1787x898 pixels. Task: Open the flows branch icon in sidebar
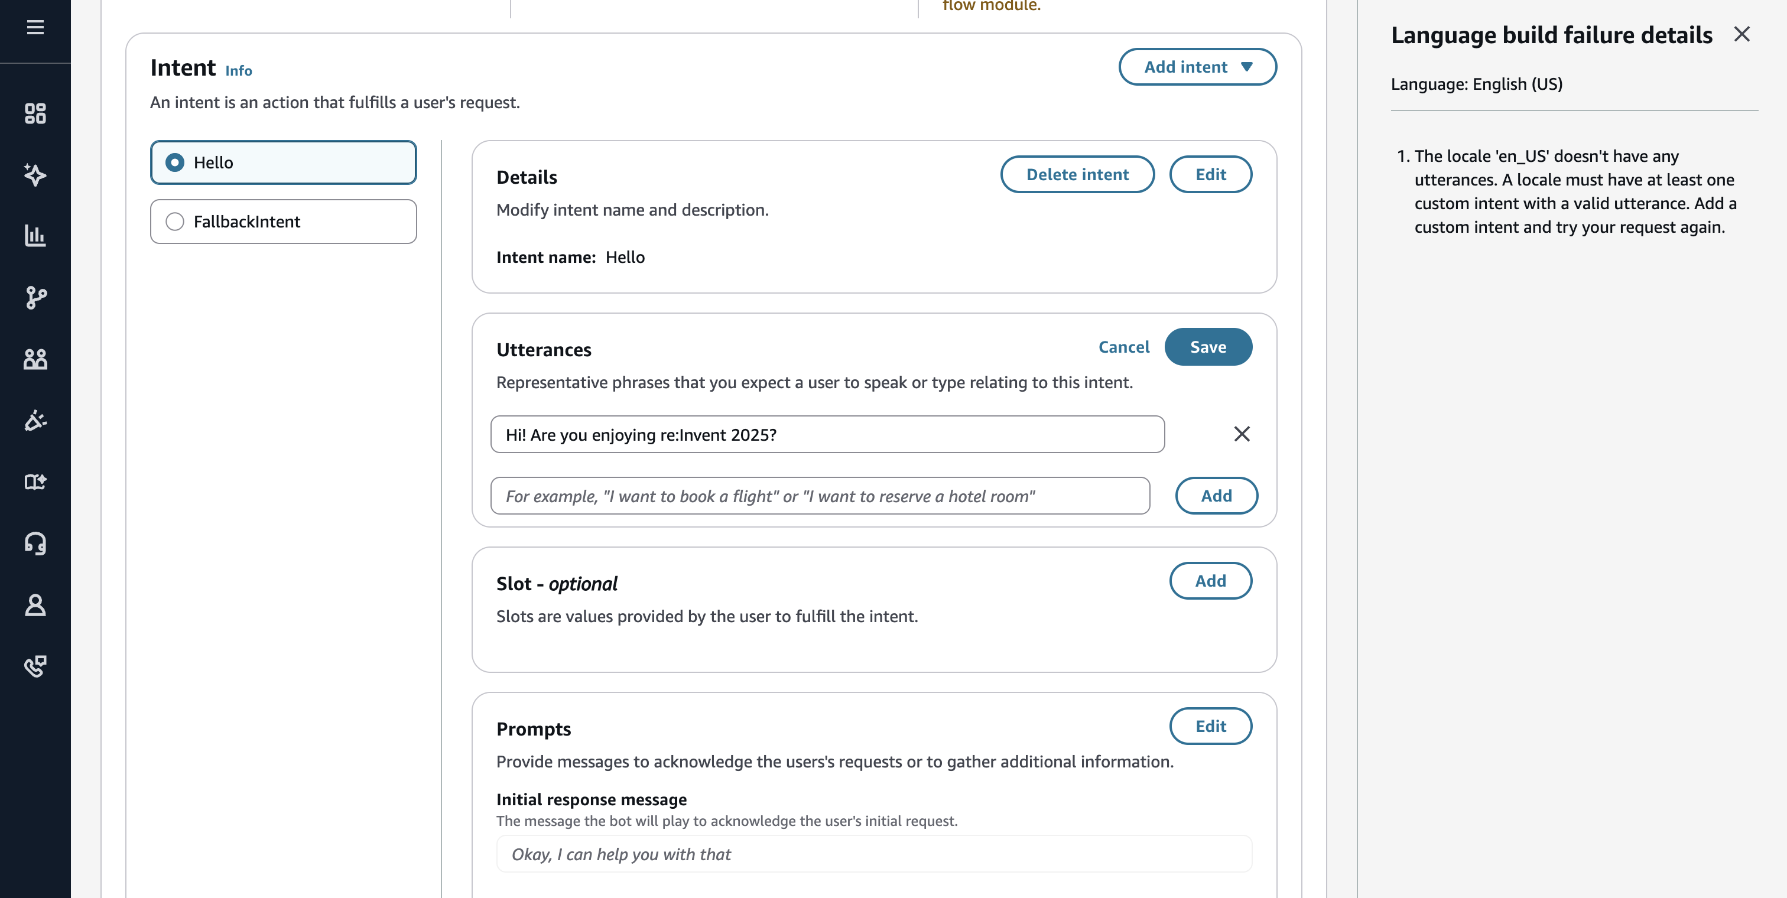[x=35, y=298]
